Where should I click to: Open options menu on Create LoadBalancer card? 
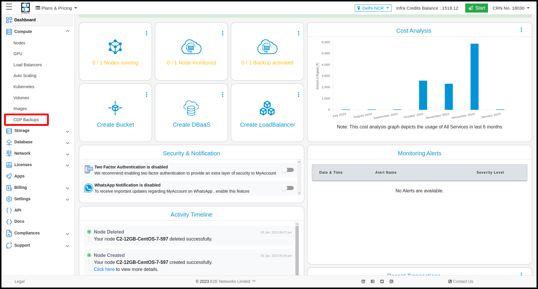[299, 95]
